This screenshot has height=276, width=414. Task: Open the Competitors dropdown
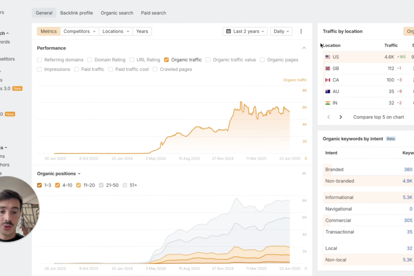(79, 31)
